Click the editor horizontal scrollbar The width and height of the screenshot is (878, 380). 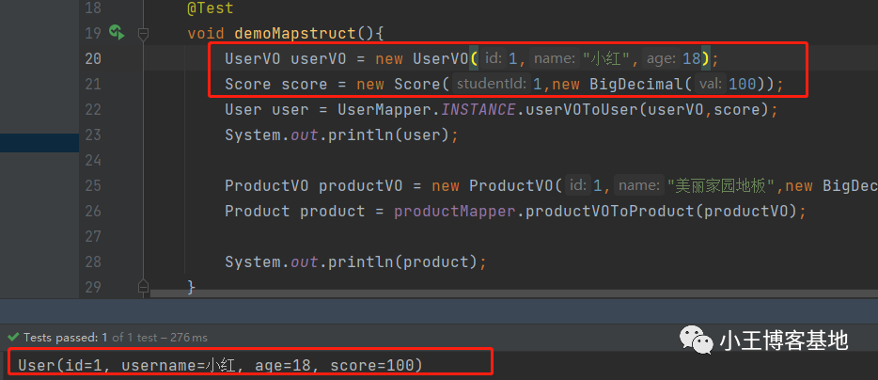coord(514,293)
